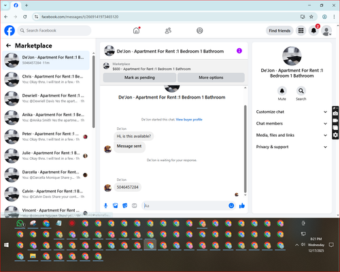
Task: Click the Search Facebook field
Action: (x=54, y=31)
